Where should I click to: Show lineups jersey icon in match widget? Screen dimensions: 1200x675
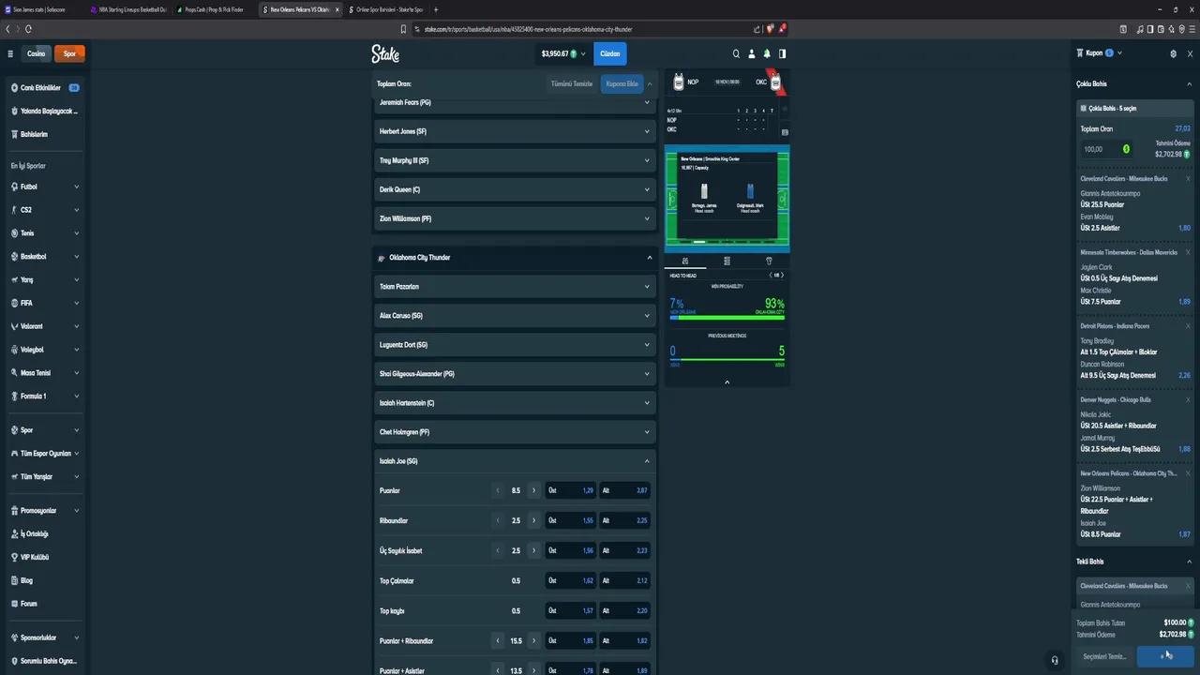pyautogui.click(x=769, y=261)
